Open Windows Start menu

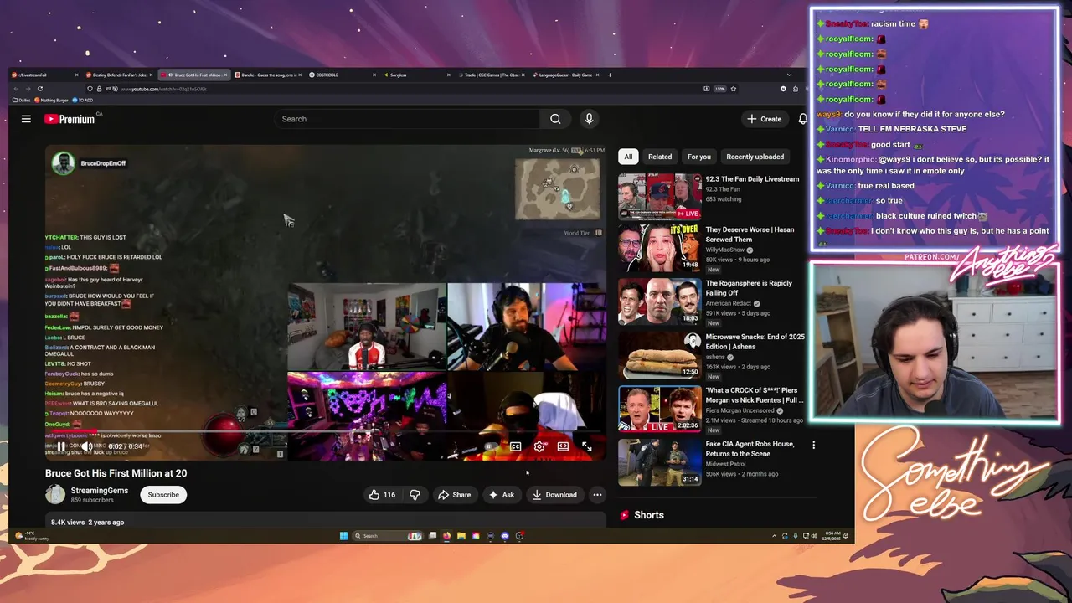pyautogui.click(x=343, y=536)
